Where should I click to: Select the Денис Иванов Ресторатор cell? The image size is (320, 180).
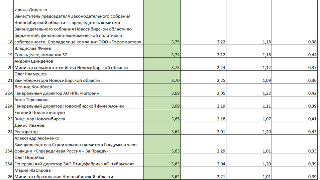click(x=78, y=128)
